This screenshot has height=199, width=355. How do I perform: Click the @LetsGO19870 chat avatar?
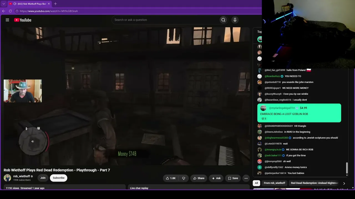point(260,144)
